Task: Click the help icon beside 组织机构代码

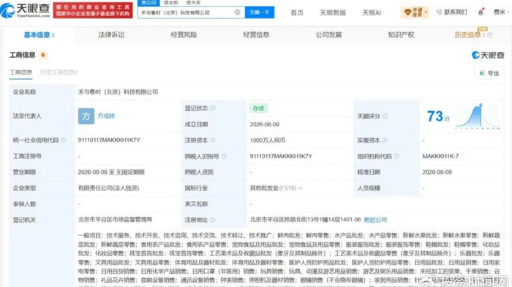Action: pos(396,156)
